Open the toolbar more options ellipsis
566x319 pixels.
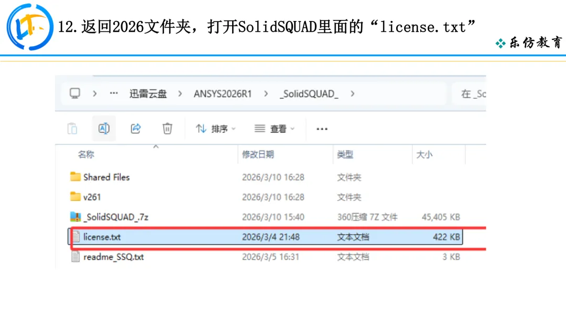[x=322, y=129]
